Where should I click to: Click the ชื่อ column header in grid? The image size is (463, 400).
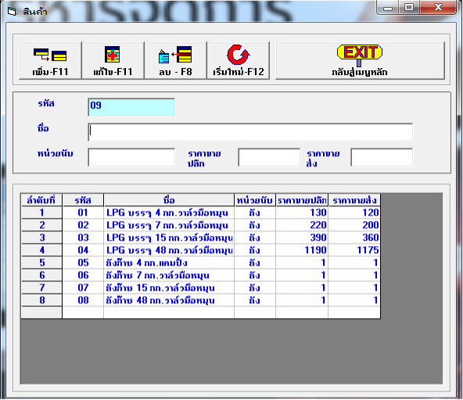[x=169, y=200]
